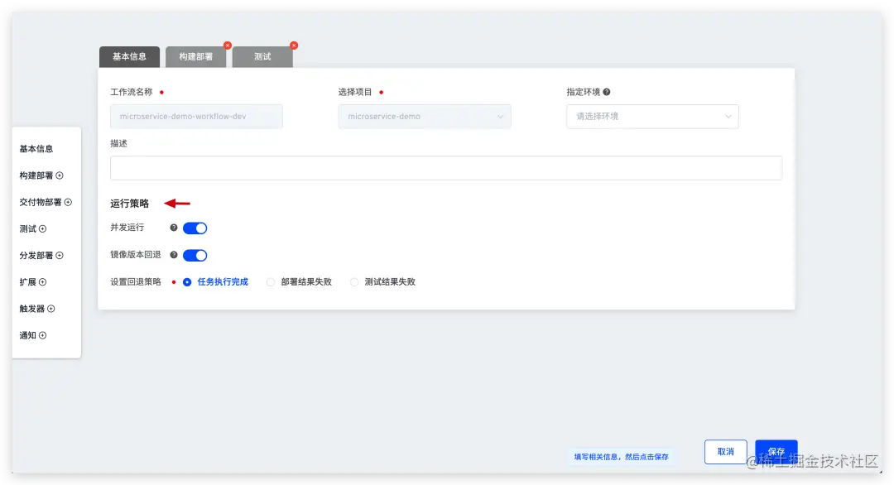Add 分发部署 stage with its plus icon
894x485 pixels.
coord(60,255)
